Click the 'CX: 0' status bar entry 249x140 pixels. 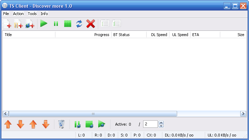[x=151, y=135]
